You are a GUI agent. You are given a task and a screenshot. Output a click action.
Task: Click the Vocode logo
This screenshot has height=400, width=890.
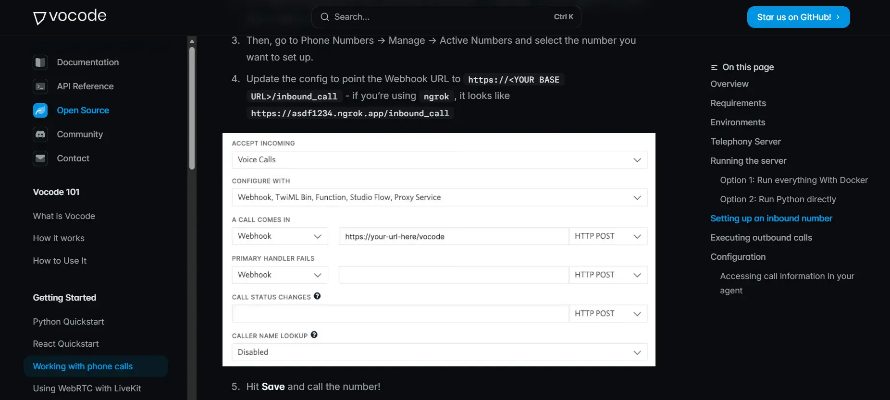coord(70,17)
